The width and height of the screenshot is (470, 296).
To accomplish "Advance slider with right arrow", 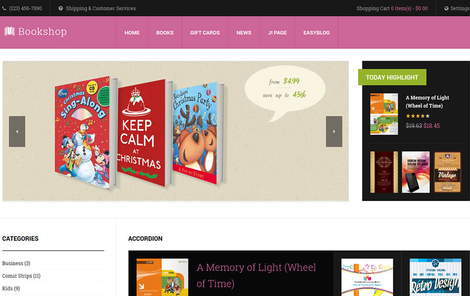I will [x=334, y=131].
